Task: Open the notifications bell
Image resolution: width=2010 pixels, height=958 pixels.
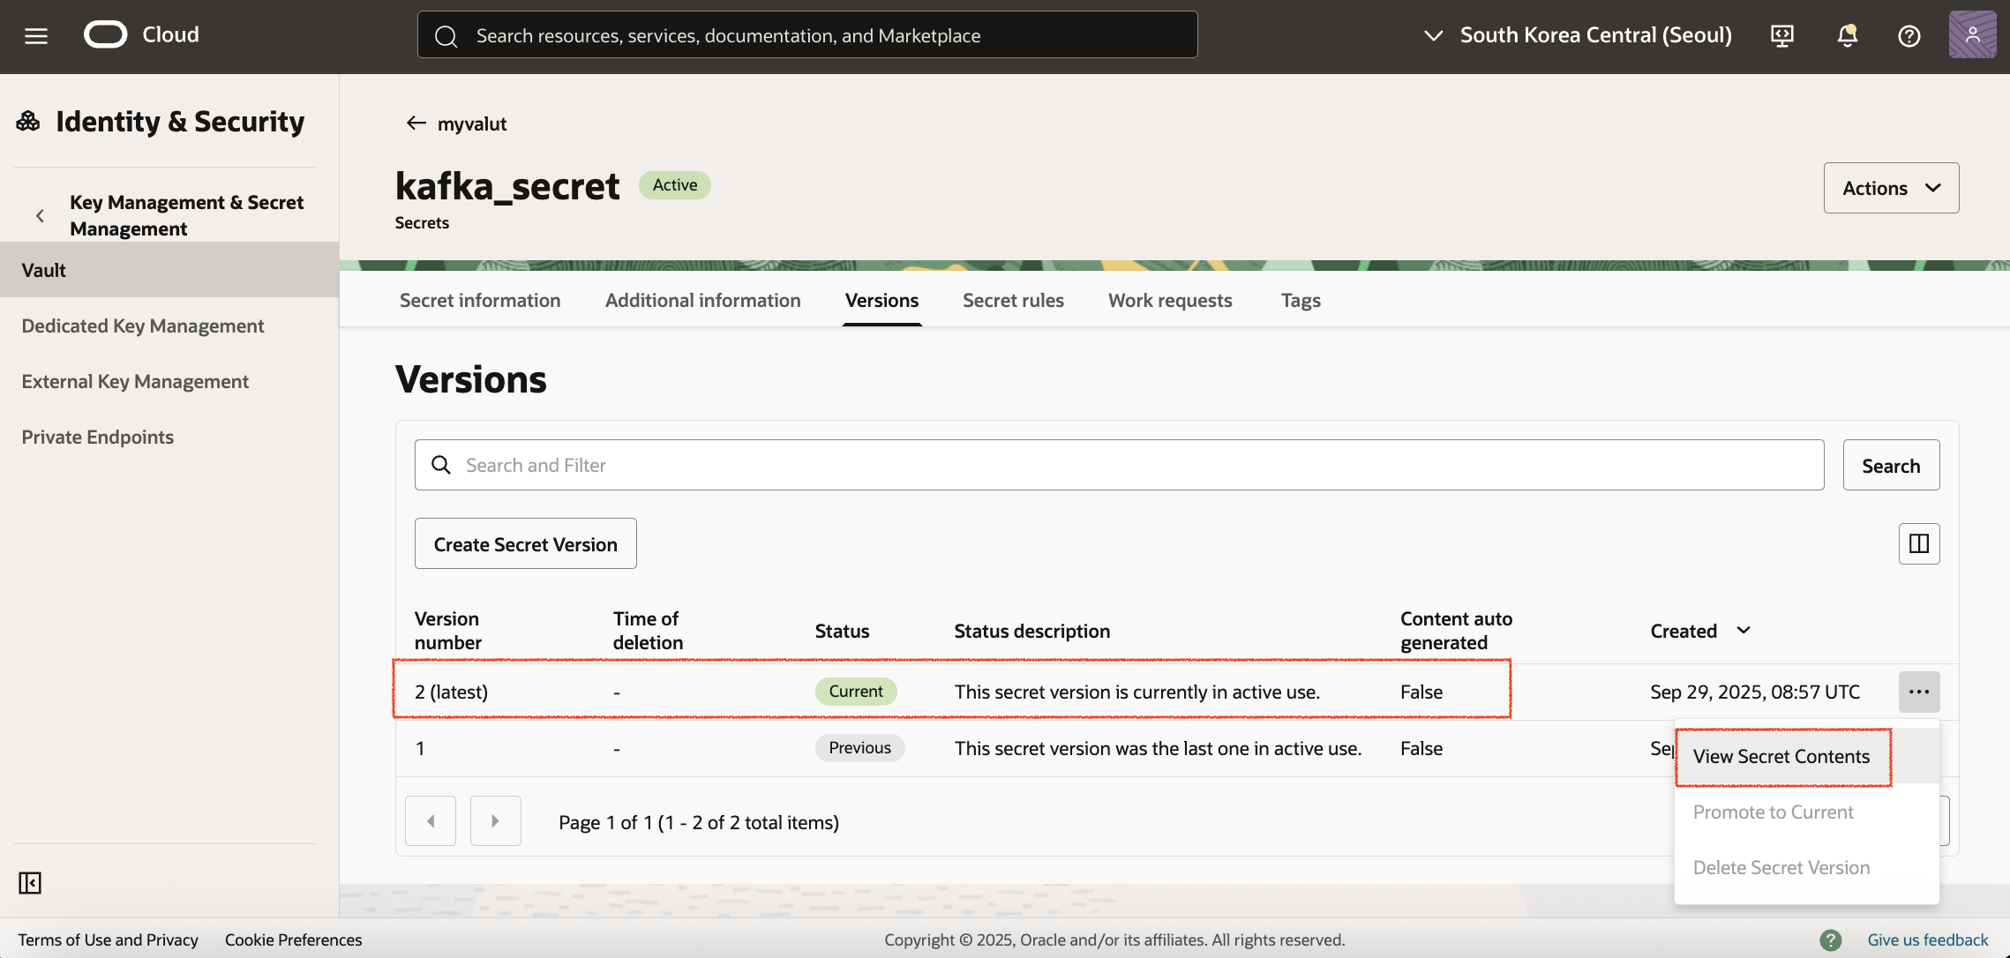Action: [1847, 35]
